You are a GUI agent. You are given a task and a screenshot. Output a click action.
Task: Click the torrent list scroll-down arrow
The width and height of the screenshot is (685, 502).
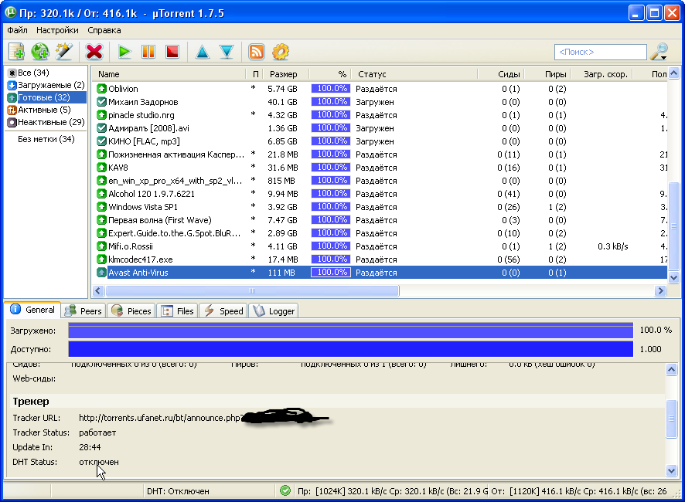click(x=673, y=277)
